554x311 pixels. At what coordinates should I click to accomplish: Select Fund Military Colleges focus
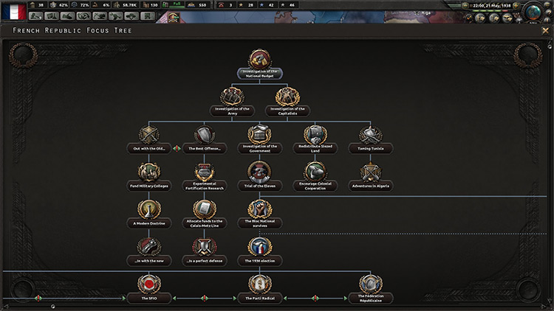tap(148, 176)
